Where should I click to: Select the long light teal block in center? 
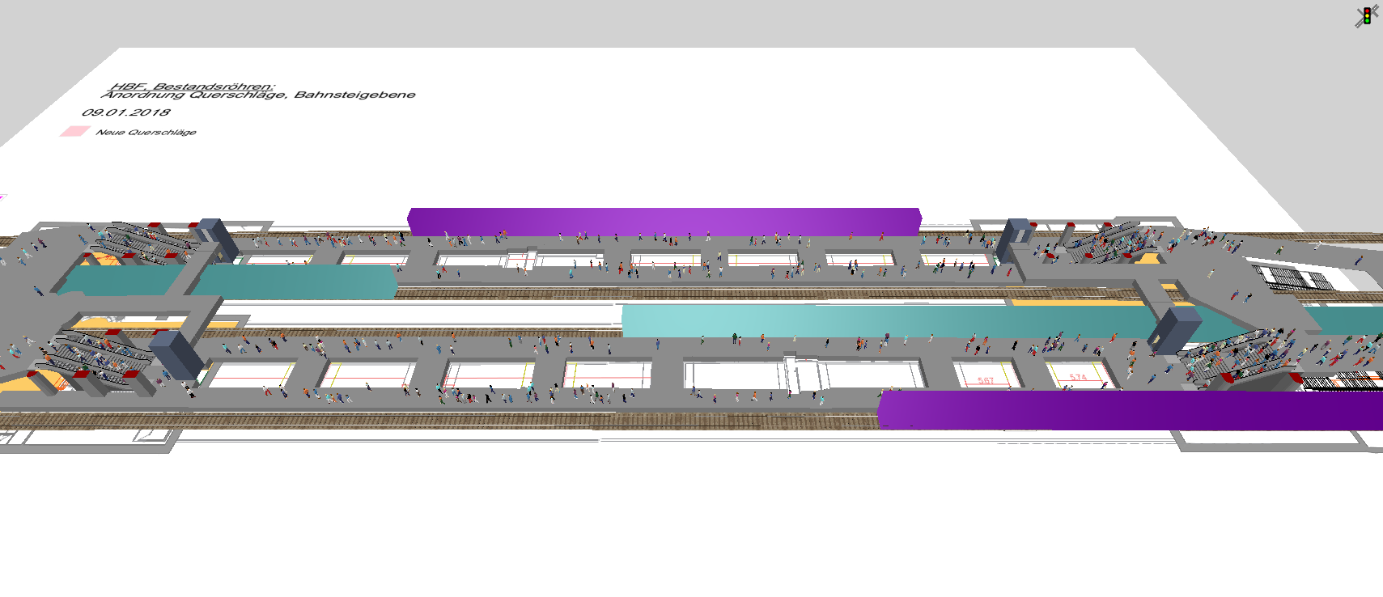click(x=890, y=320)
